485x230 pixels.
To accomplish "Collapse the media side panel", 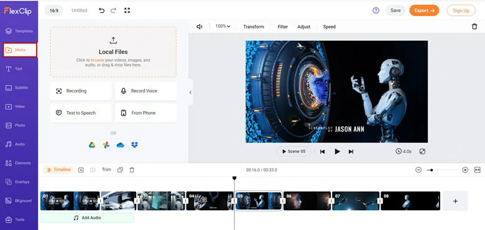I will (190, 92).
